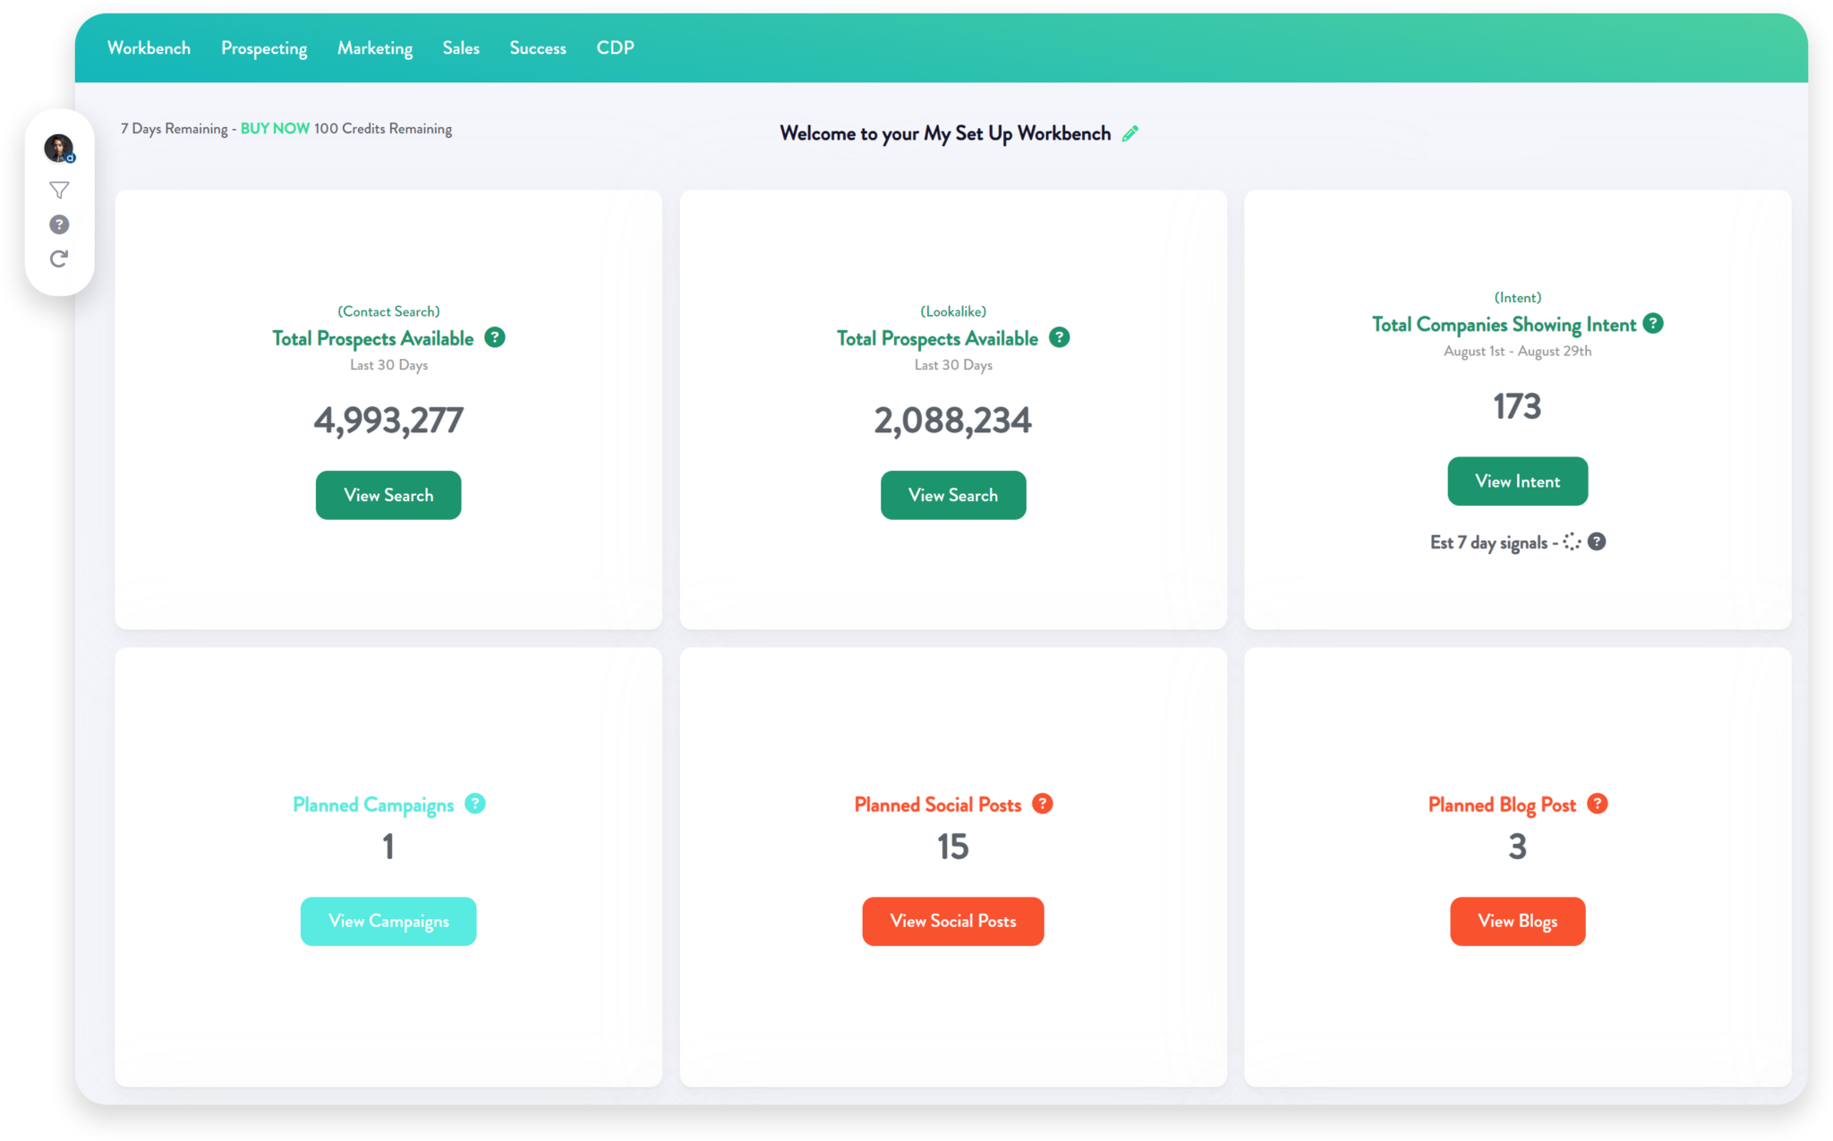Open the Marketing section
This screenshot has width=1833, height=1141.
(374, 47)
